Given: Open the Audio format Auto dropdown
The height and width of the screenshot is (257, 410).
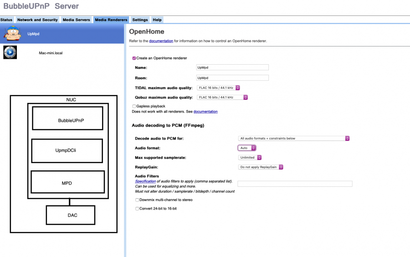Looking at the screenshot, I should coord(247,148).
